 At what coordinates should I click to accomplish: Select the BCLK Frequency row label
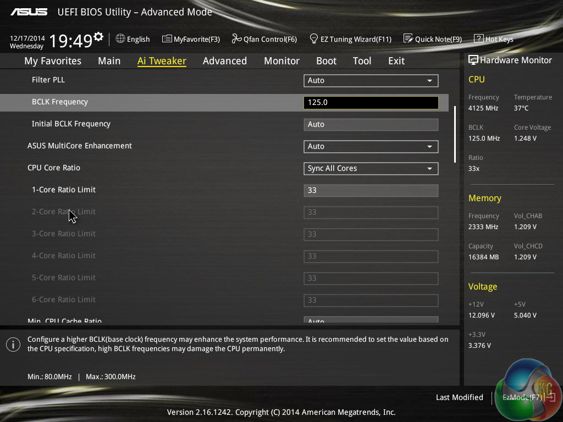(59, 102)
